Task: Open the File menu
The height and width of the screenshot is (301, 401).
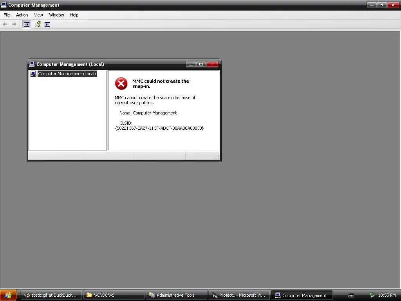Action: (7, 15)
